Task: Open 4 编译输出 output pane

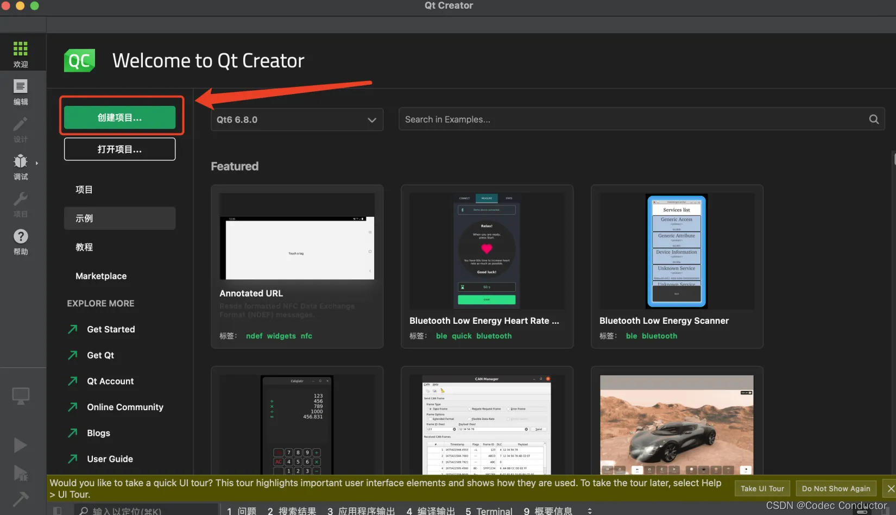Action: (x=431, y=511)
